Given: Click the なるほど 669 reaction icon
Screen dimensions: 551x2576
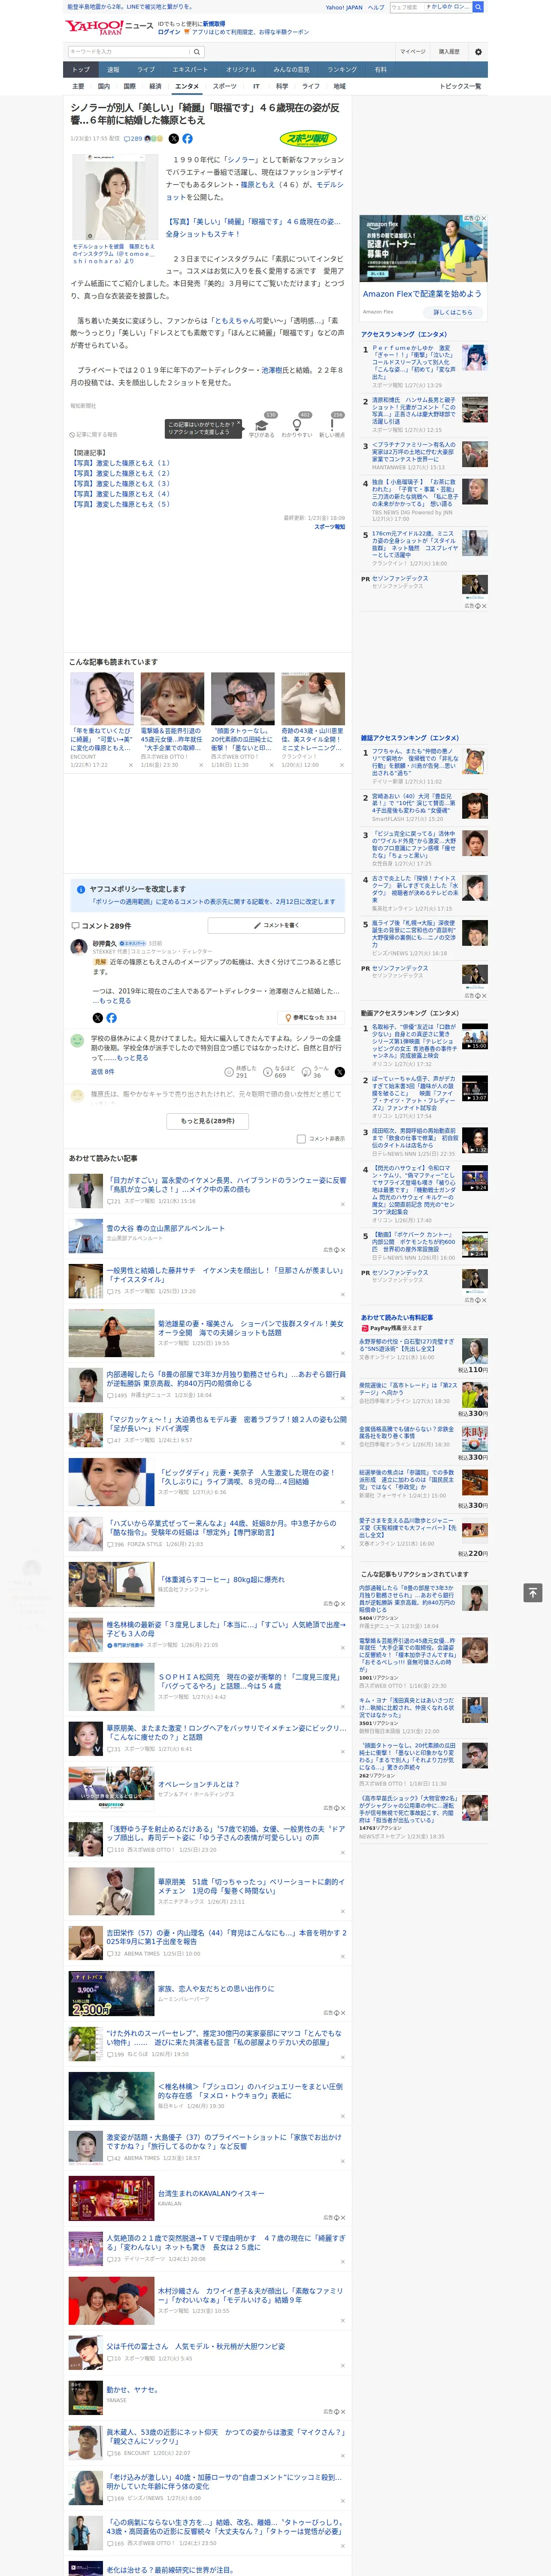Looking at the screenshot, I should (279, 1071).
